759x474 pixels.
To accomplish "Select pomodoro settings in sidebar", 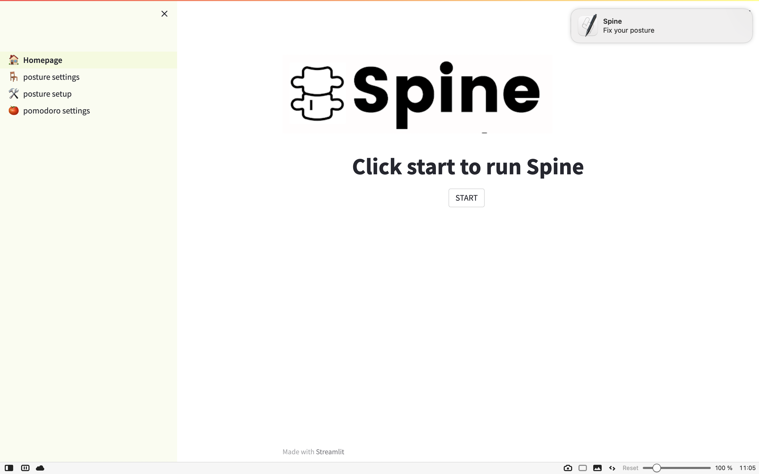I will click(56, 111).
